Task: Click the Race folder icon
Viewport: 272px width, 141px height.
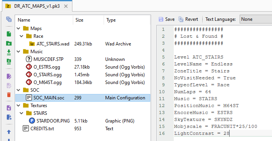Action: [29, 36]
